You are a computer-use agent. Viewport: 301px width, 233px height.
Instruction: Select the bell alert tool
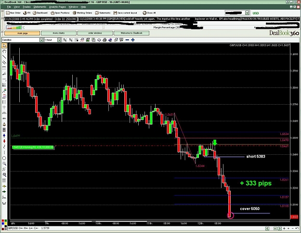pyautogui.click(x=4, y=124)
